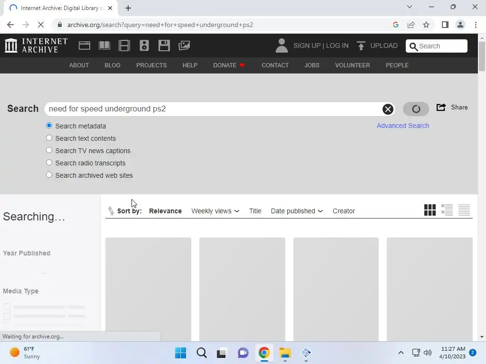
Task: Click the user avatar icon
Action: tap(281, 45)
